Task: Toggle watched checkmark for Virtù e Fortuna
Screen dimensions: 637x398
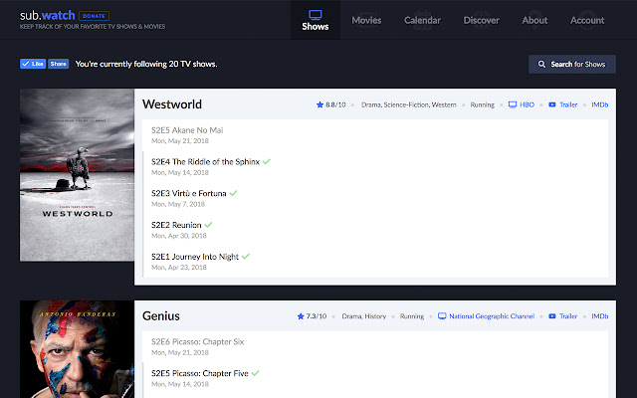Action: click(233, 193)
